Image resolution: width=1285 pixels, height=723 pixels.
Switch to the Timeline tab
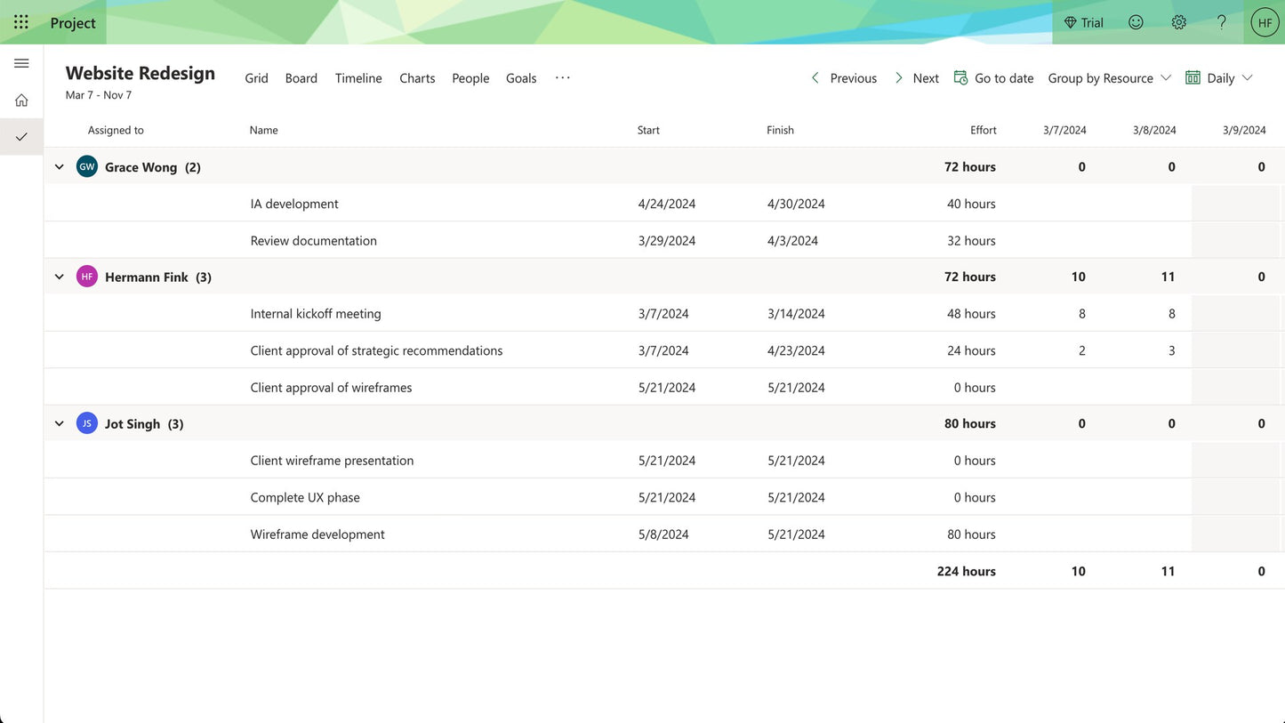358,78
